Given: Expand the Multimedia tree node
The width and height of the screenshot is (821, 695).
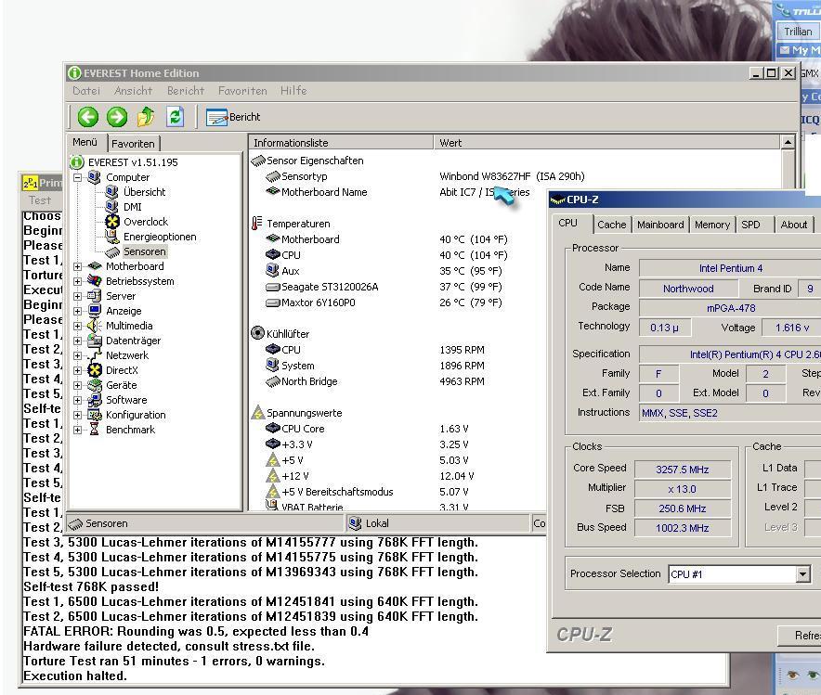Looking at the screenshot, I should click(x=77, y=326).
